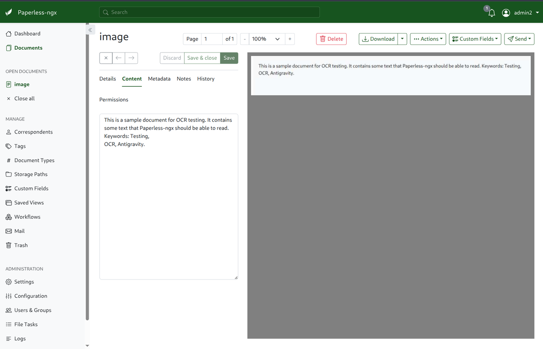Image resolution: width=543 pixels, height=349 pixels.
Task: Open the History tab
Action: 205,78
